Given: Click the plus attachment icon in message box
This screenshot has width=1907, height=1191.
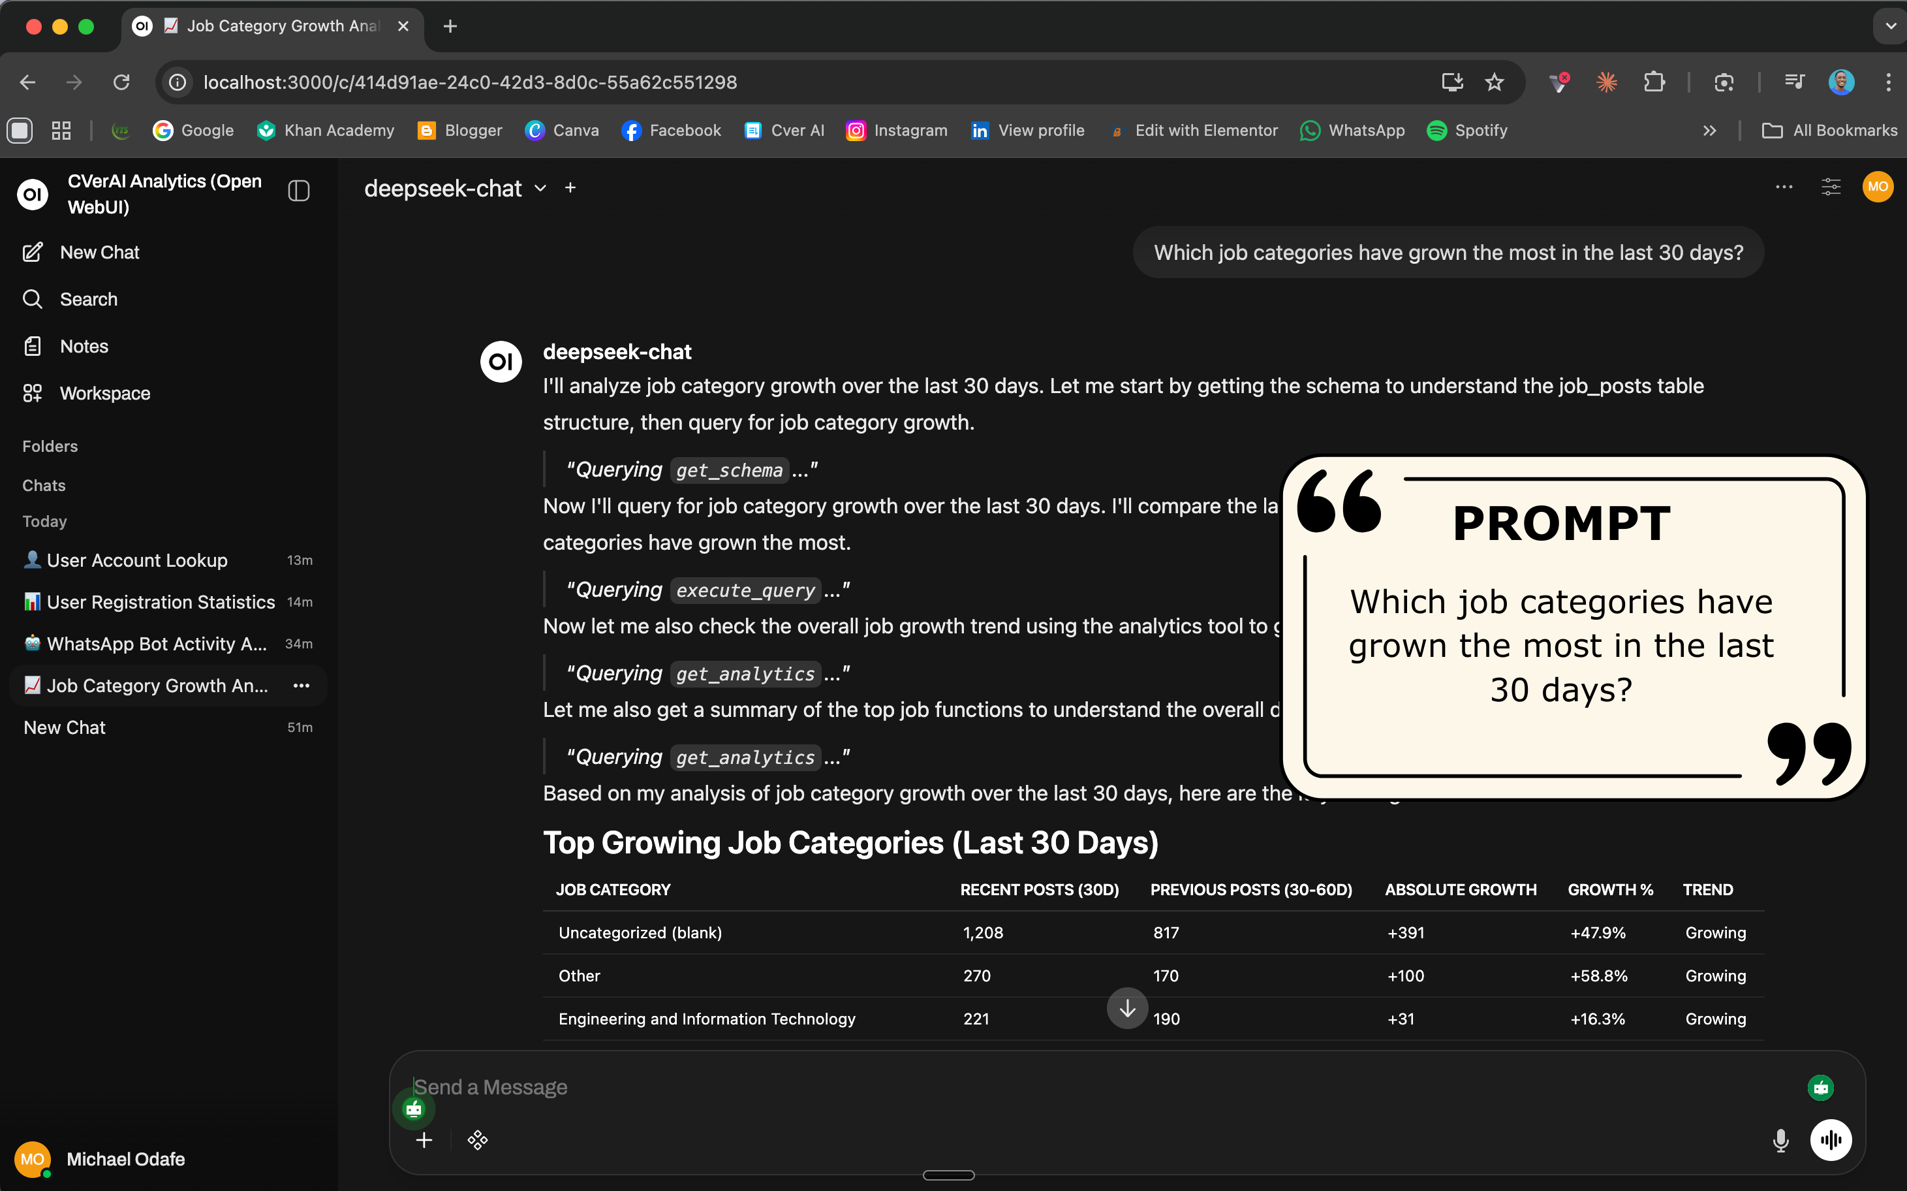Looking at the screenshot, I should tap(424, 1140).
